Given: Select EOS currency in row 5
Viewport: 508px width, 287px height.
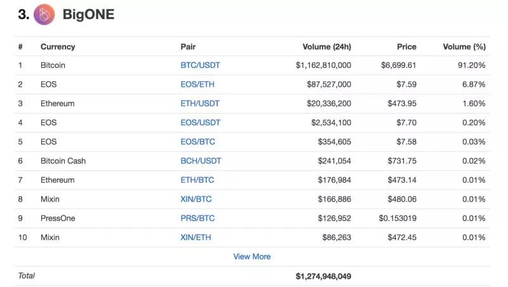Looking at the screenshot, I should 49,142.
